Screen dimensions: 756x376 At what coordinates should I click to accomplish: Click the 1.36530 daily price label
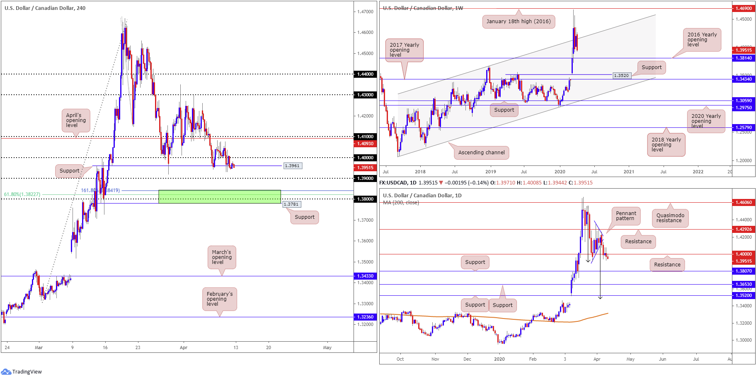[744, 284]
